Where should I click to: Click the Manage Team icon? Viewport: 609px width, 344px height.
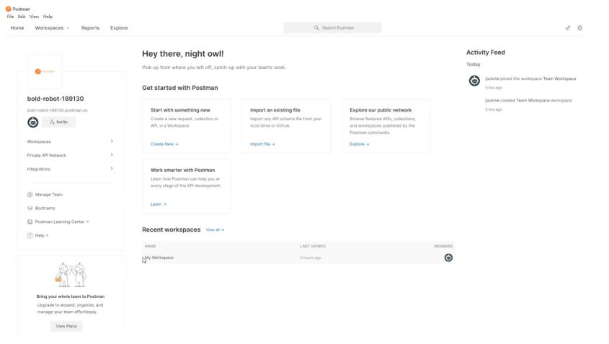30,194
